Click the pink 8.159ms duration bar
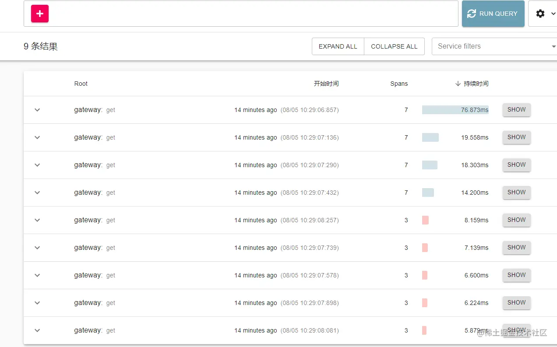 point(425,220)
